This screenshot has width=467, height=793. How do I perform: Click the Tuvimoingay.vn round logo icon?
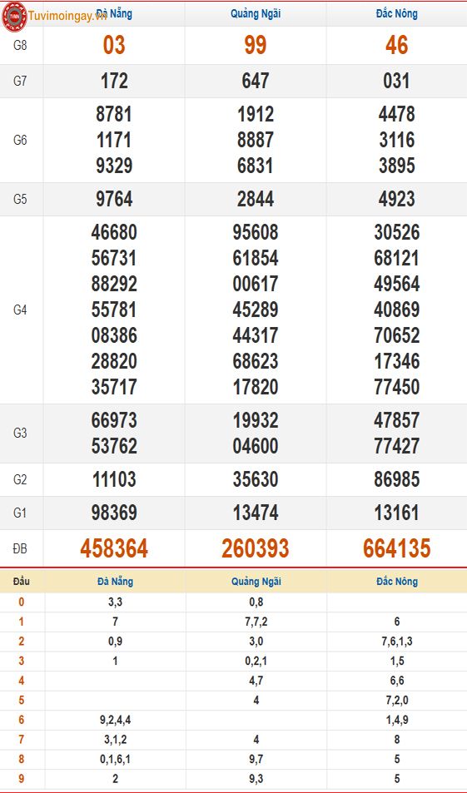14,16
